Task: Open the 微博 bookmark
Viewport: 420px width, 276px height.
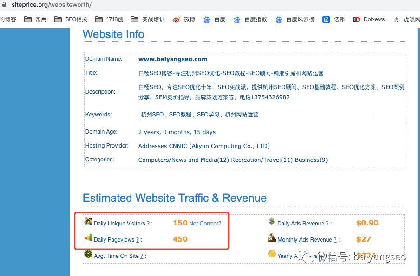Action: (184, 19)
